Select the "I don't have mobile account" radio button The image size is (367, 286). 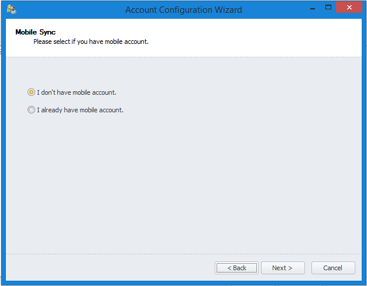31,92
